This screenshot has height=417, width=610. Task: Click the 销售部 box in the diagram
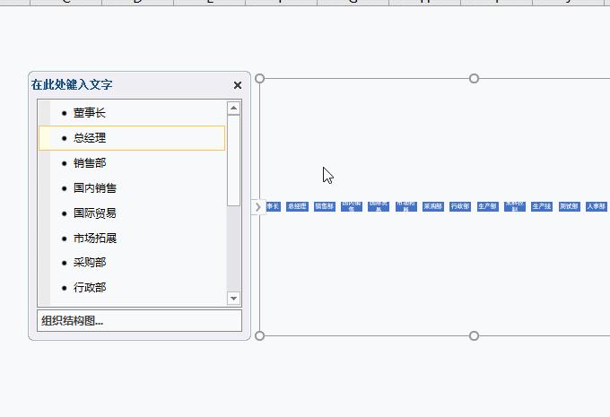click(x=325, y=206)
